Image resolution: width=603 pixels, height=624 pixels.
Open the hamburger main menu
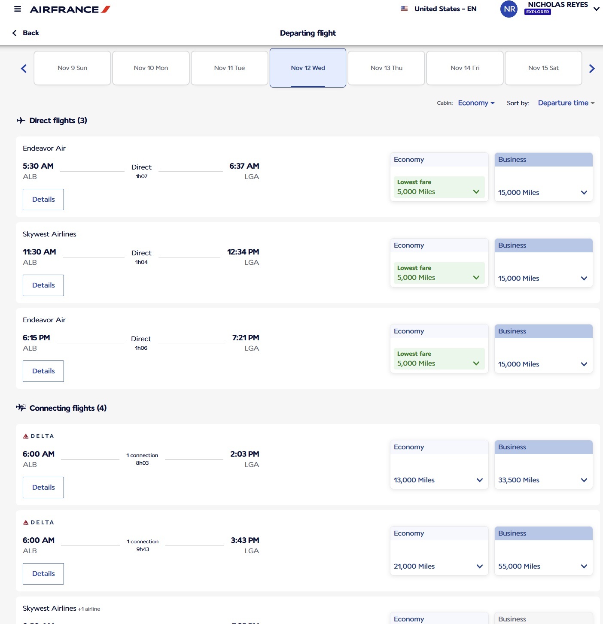click(18, 9)
